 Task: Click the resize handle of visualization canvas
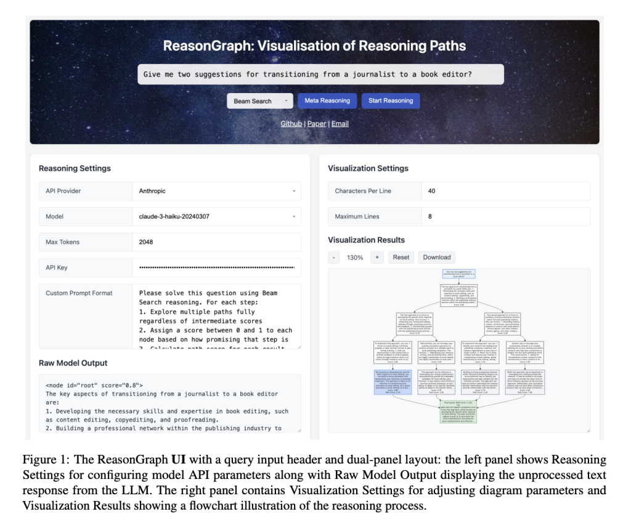pos(588,430)
